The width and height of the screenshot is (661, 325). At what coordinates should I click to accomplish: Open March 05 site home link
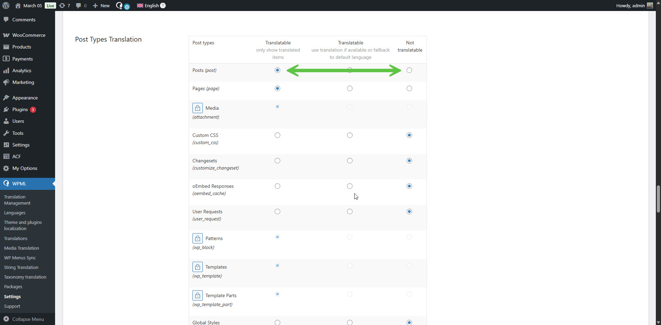click(x=32, y=6)
